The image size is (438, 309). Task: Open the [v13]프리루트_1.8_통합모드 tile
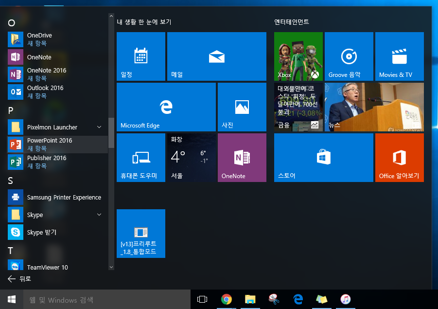[x=141, y=234]
